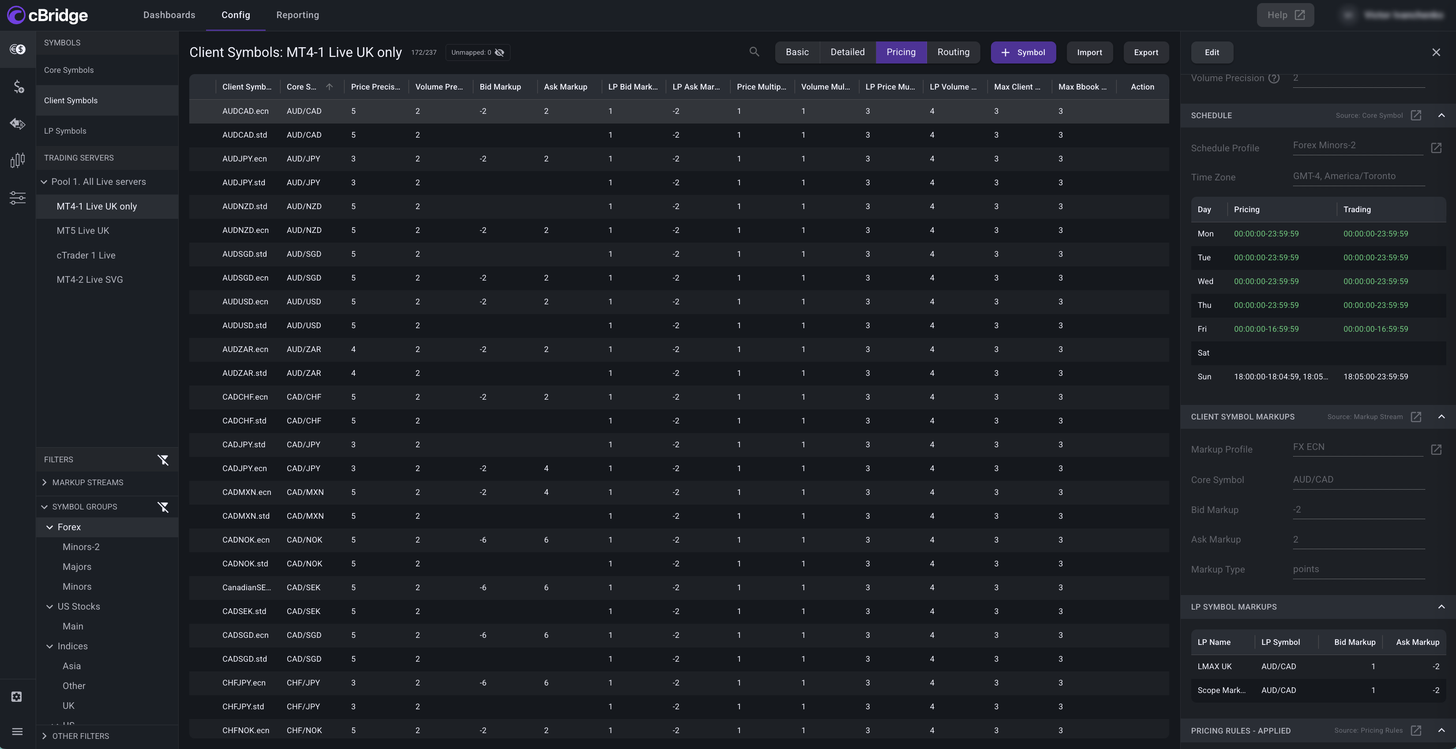Select the MT5 Live UK server
This screenshot has height=749, width=1456.
pos(107,231)
